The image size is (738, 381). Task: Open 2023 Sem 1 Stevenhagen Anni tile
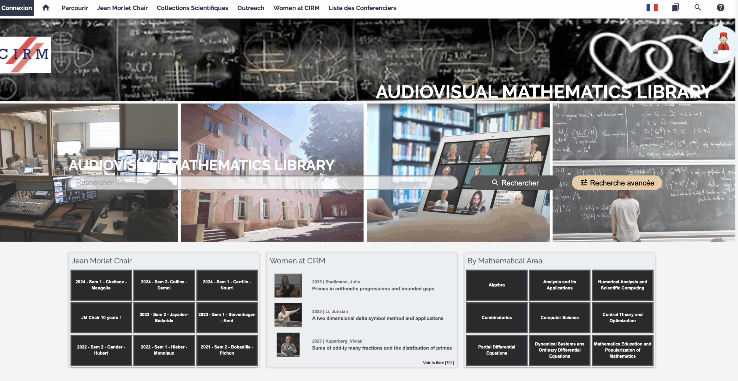pyautogui.click(x=227, y=317)
